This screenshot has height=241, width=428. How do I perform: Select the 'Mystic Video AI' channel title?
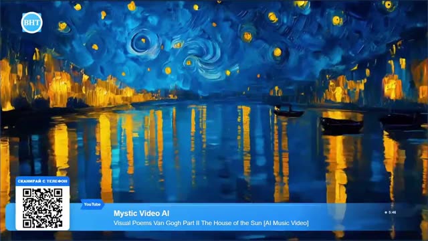[x=141, y=214]
